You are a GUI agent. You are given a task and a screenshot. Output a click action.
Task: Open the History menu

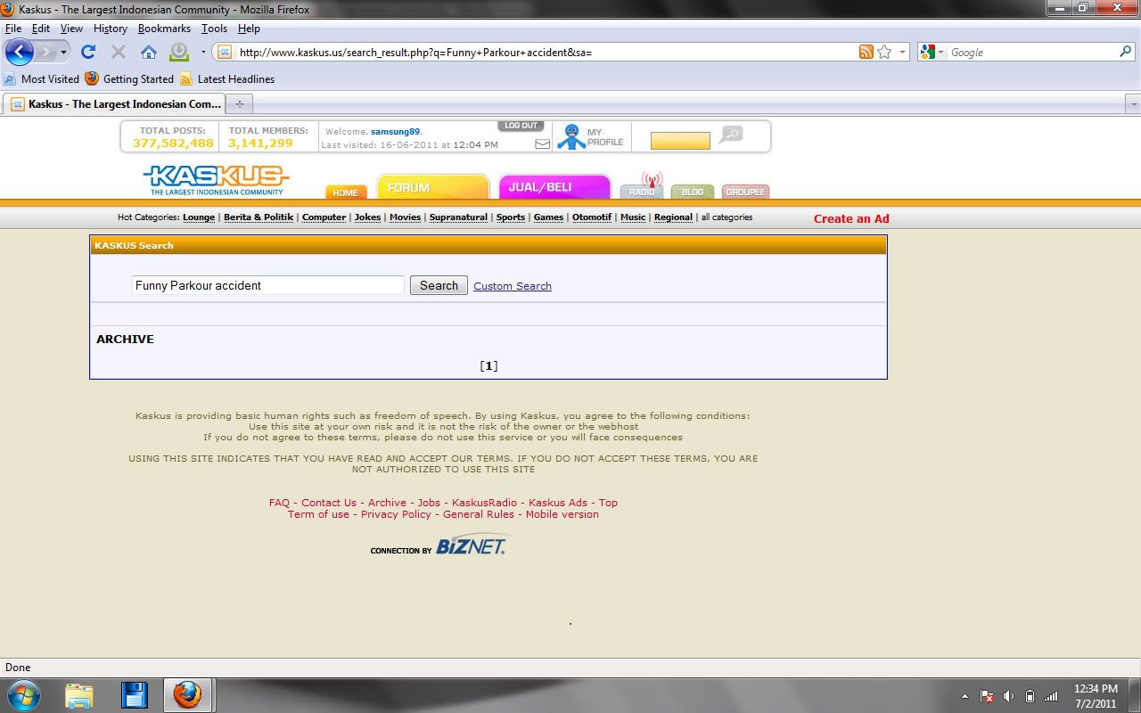pyautogui.click(x=110, y=29)
